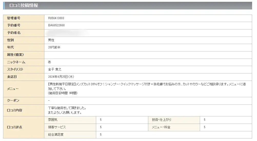Click the 接客サービス score value
This screenshot has height=141, width=257.
[101, 127]
